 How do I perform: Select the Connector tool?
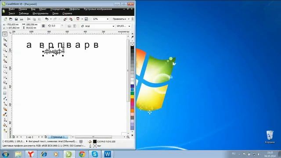(5, 104)
